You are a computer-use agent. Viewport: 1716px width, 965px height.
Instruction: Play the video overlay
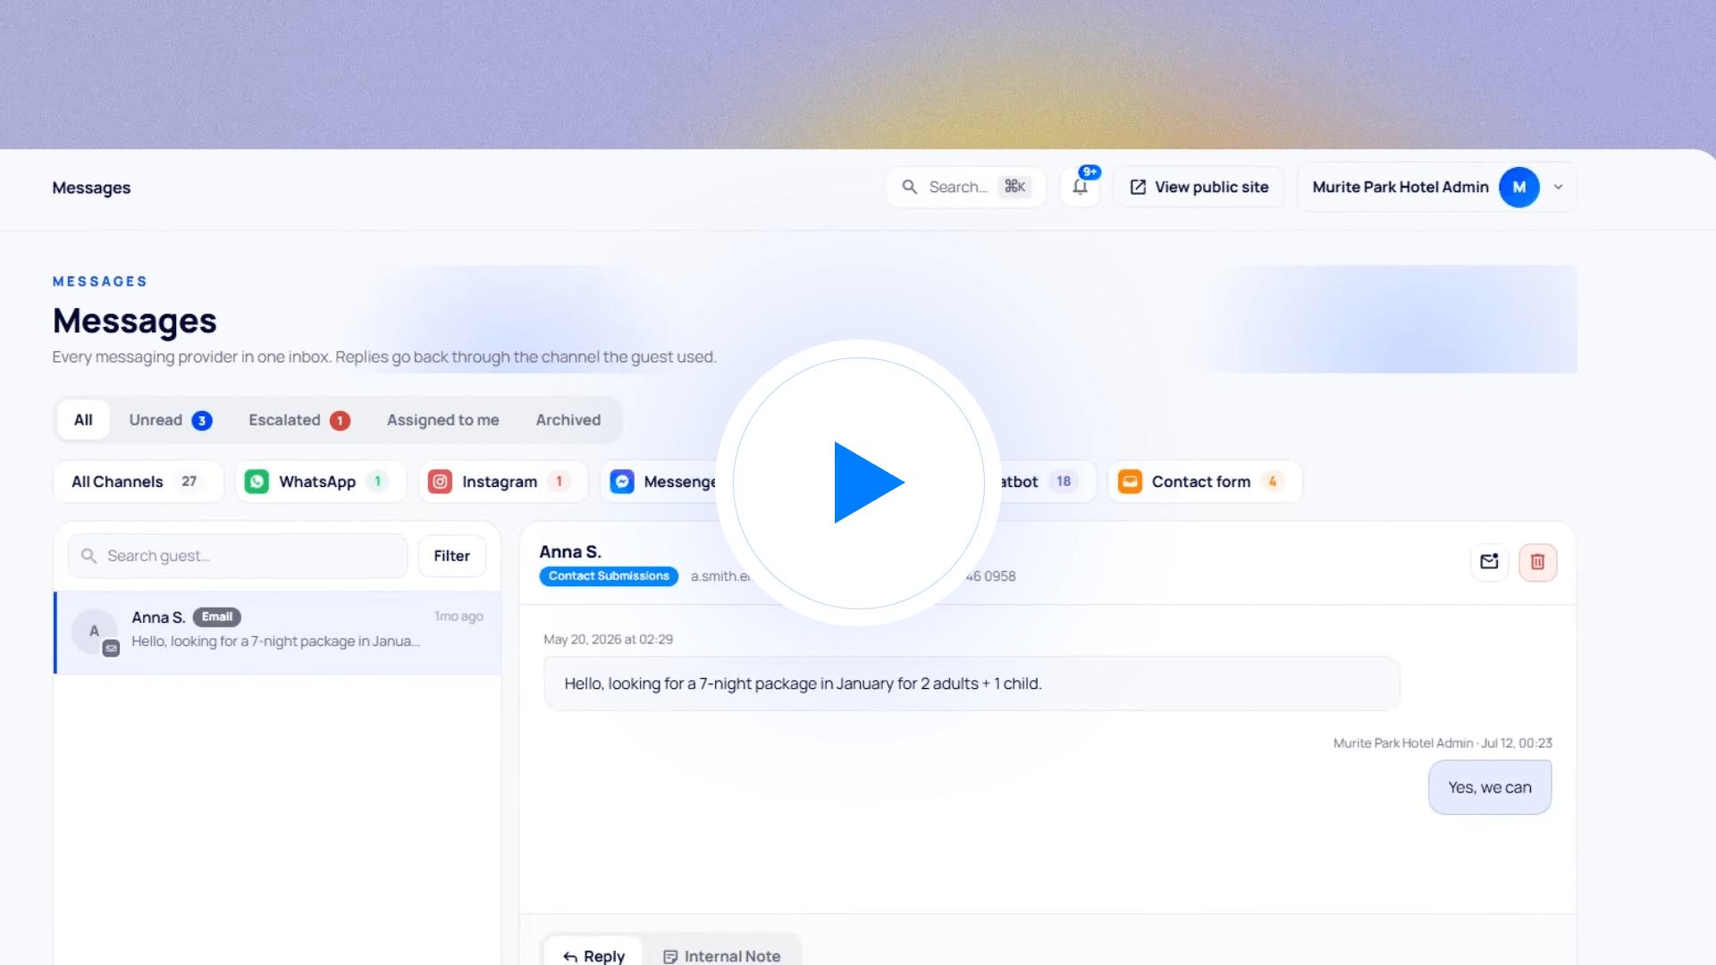[859, 482]
